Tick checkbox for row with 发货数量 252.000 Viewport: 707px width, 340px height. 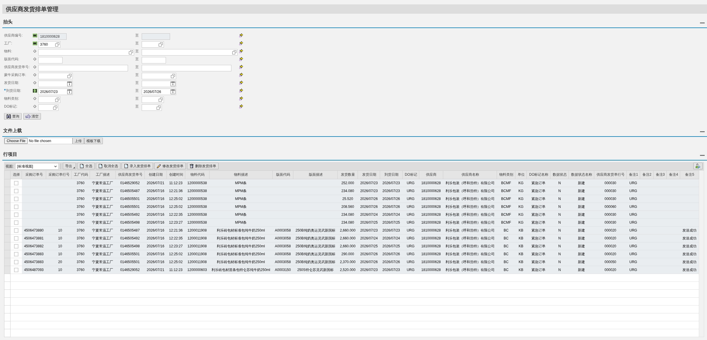click(16, 183)
